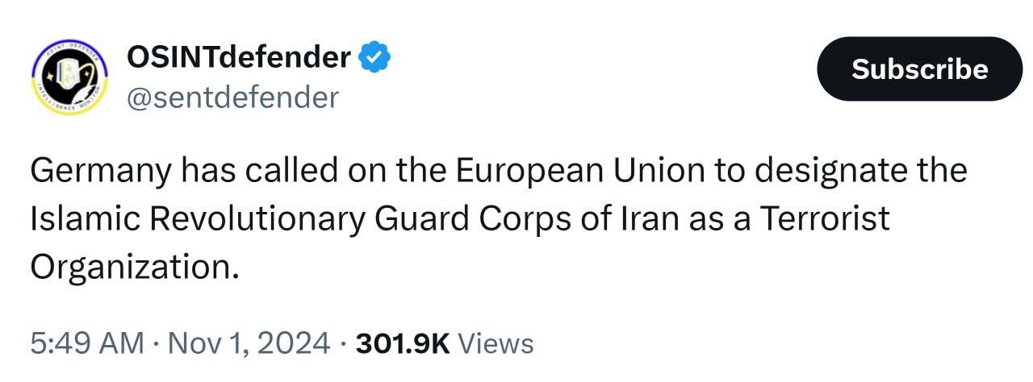The width and height of the screenshot is (1033, 382).
Task: Open the OSINTdefender display name link
Action: [x=239, y=57]
